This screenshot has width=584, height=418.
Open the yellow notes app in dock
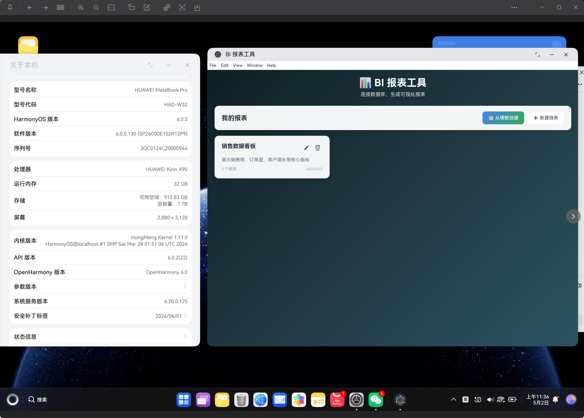pos(318,400)
